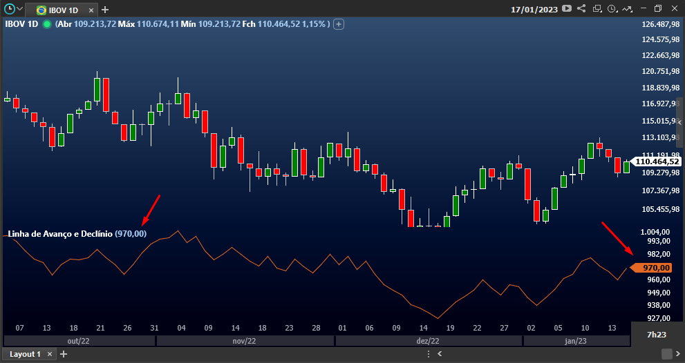Click the indicator scale label 927,00
The height and width of the screenshot is (363, 685).
[658, 318]
